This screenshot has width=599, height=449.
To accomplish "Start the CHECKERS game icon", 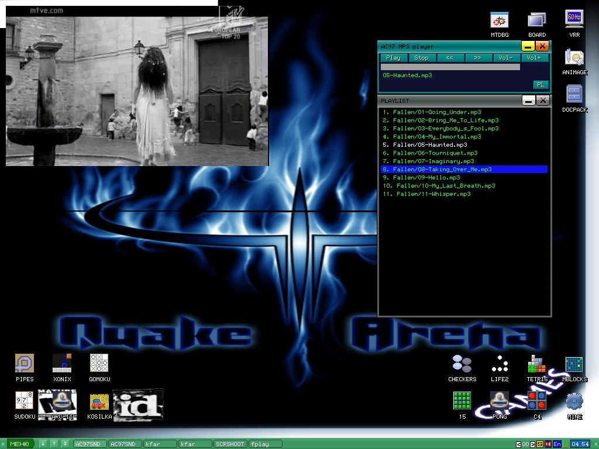I will tap(462, 364).
